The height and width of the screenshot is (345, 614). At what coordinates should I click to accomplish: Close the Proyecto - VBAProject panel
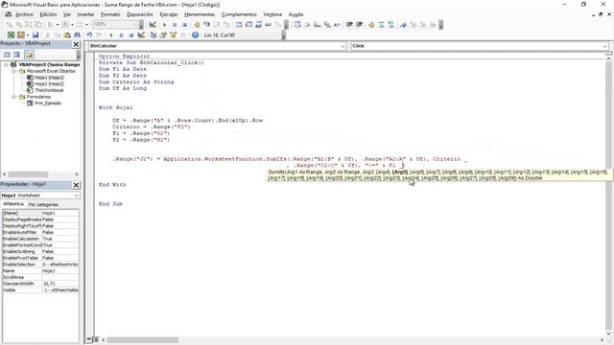76,44
